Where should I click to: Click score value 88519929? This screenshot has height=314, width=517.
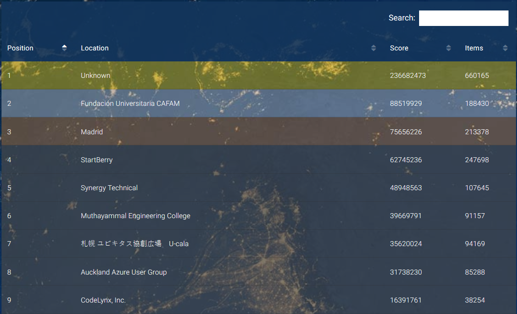tap(406, 103)
